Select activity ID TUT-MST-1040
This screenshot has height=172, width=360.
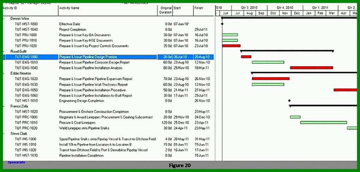coord(26,30)
